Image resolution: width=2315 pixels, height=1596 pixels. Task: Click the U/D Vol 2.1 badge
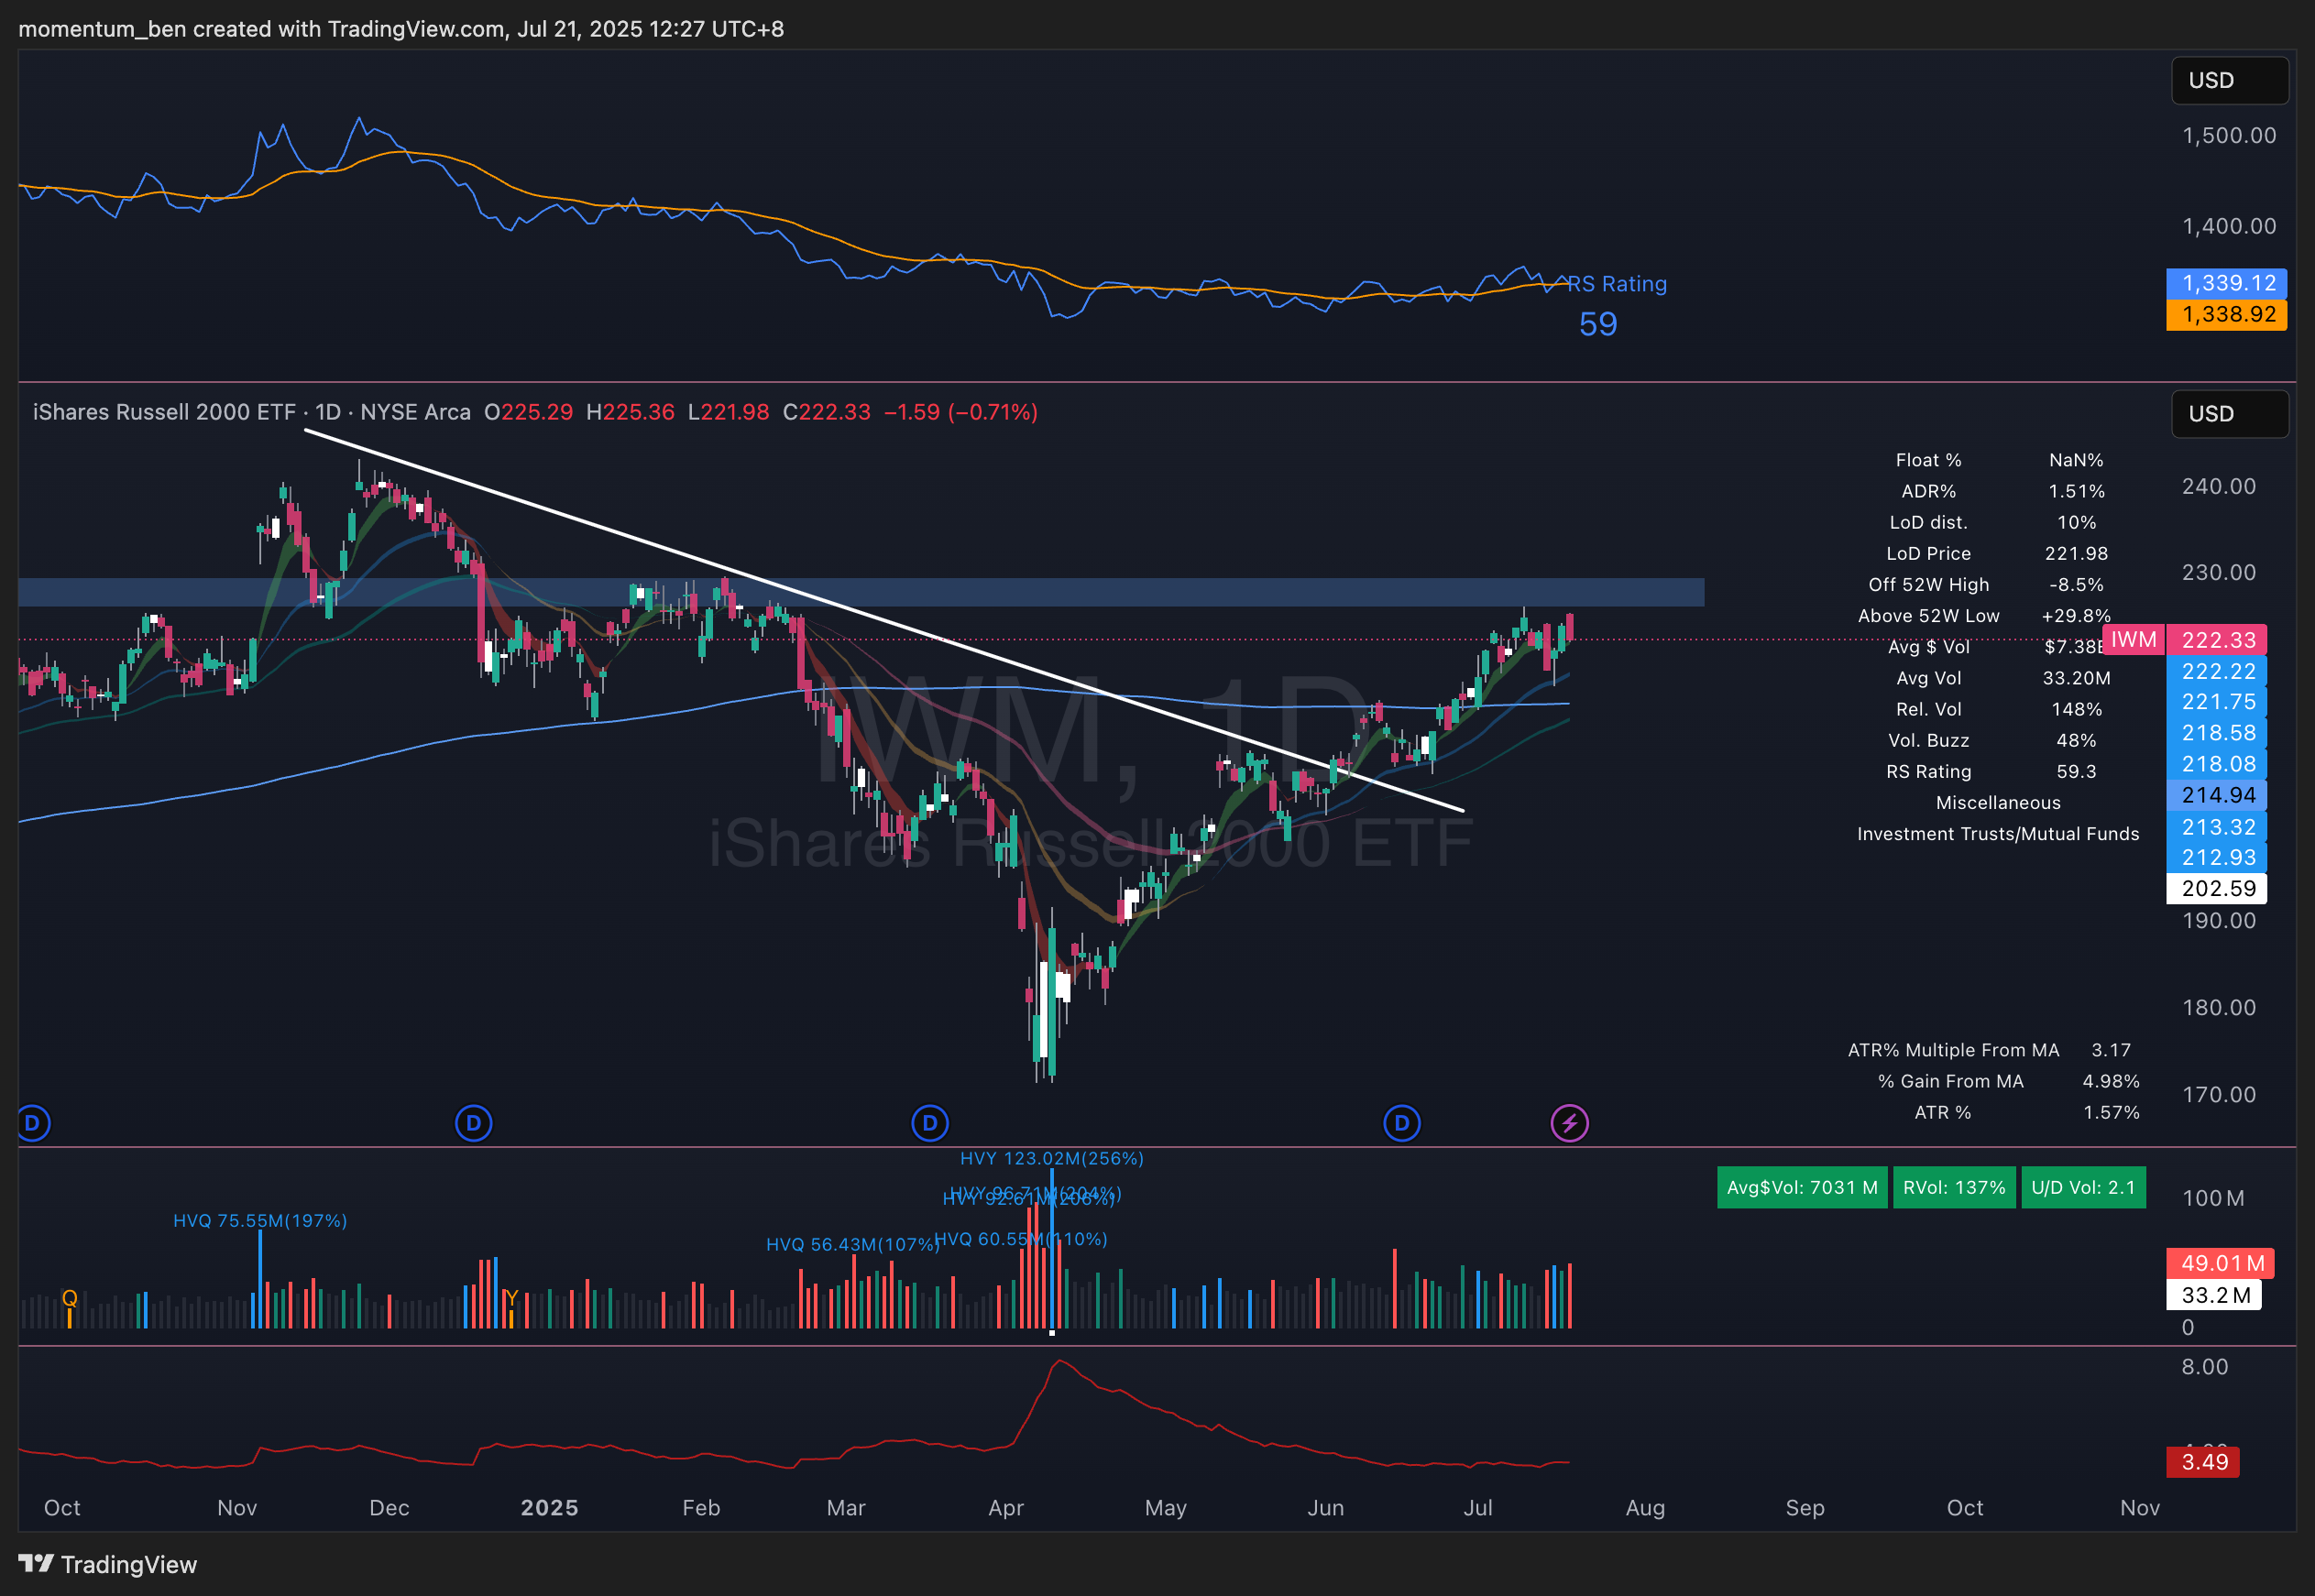[x=2083, y=1188]
